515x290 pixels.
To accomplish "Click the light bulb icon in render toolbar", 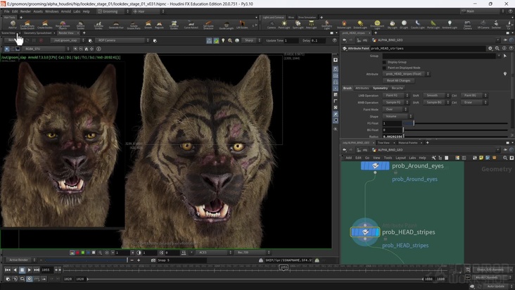I will coord(223,40).
